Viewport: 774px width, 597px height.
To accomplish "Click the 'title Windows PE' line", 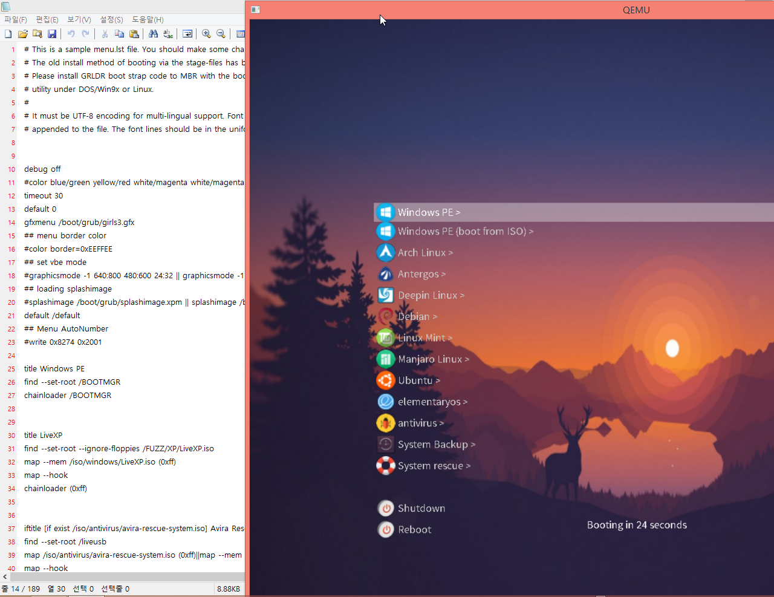I will coord(54,368).
